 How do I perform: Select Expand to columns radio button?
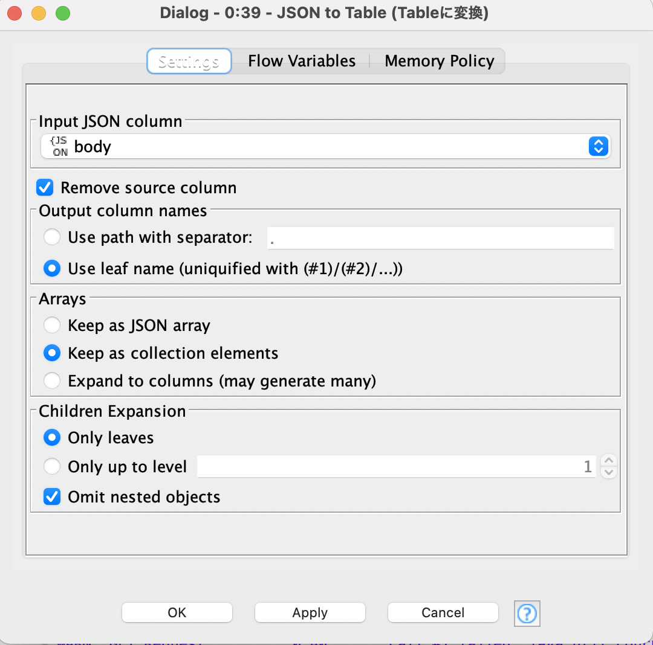pos(52,380)
